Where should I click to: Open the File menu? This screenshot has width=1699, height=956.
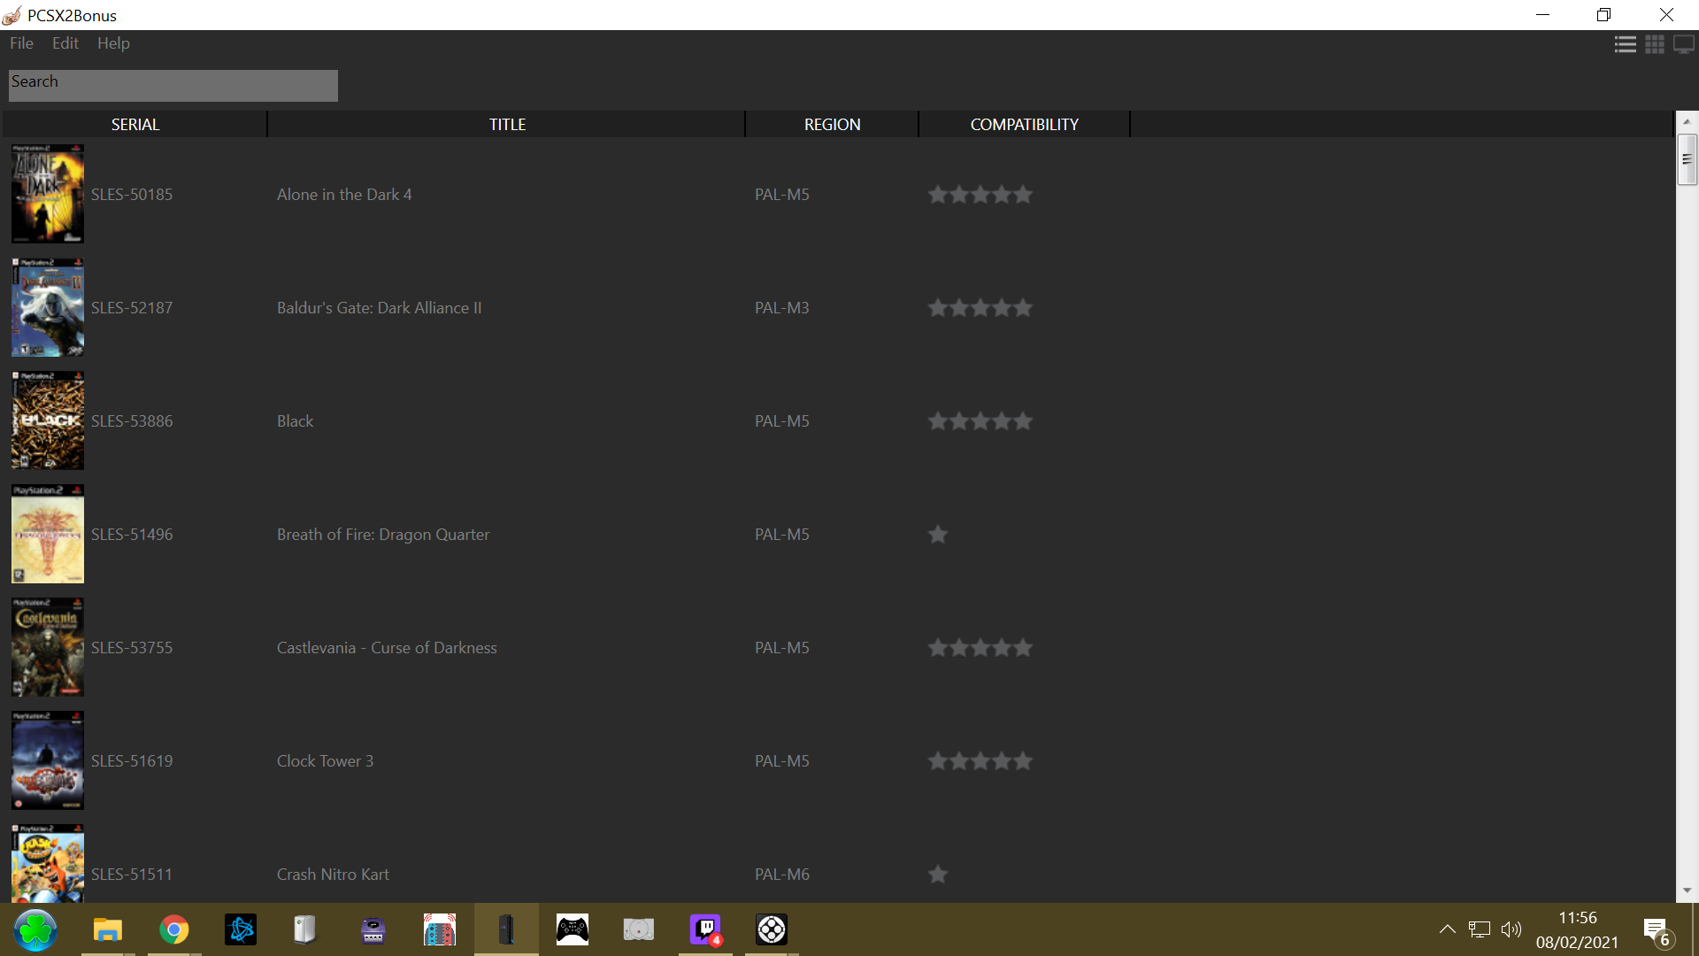21,43
